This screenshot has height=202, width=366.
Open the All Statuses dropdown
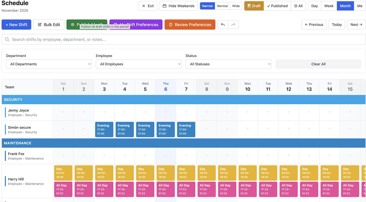[x=228, y=64]
